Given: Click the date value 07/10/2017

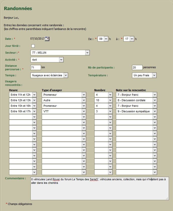Looking at the screenshot, I should click(37, 39).
